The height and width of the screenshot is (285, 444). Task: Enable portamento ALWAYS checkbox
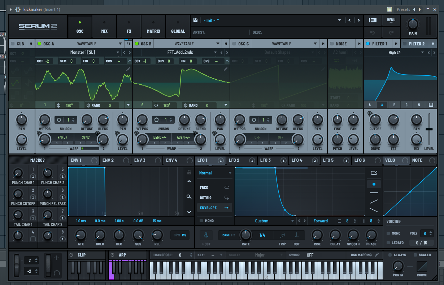click(x=390, y=255)
